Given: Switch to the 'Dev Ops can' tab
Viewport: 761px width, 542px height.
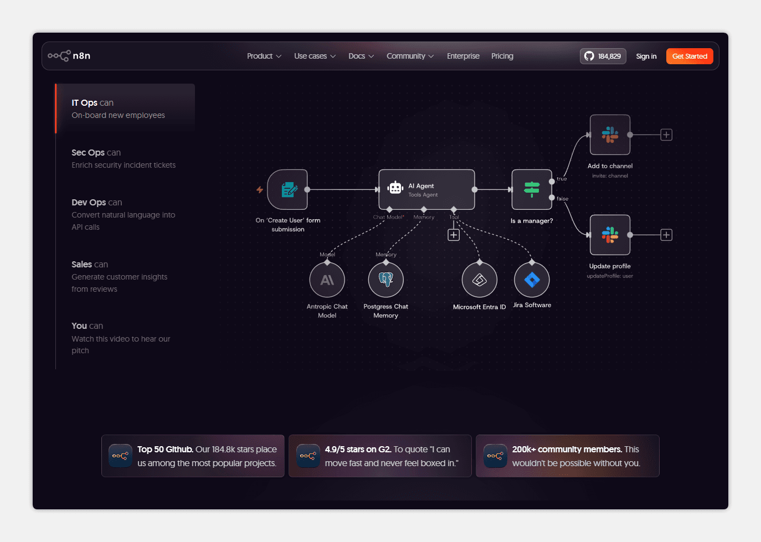Looking at the screenshot, I should [125, 214].
